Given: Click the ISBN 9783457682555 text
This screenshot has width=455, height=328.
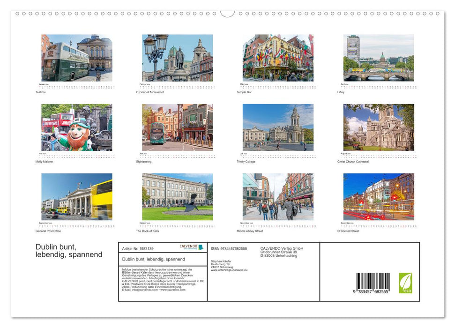Looking at the screenshot, I should [229, 248].
